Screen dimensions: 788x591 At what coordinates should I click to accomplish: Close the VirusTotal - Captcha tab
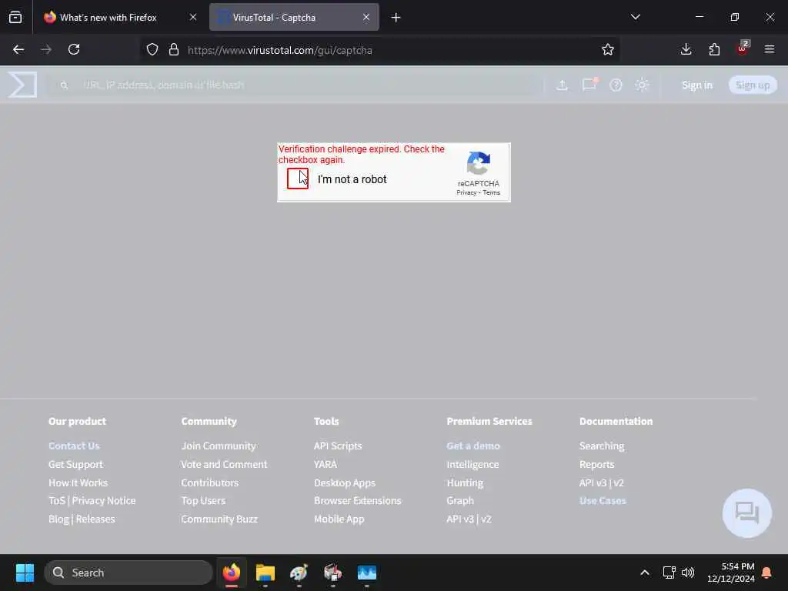(366, 17)
